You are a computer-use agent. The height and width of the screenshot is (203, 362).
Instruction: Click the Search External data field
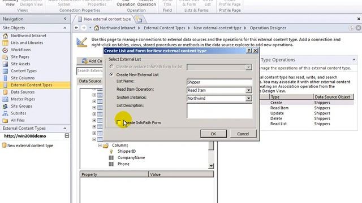click(x=90, y=70)
